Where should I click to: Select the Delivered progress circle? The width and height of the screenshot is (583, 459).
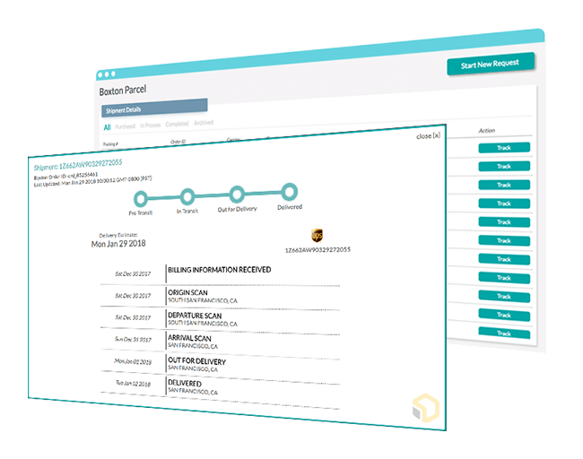tap(290, 192)
